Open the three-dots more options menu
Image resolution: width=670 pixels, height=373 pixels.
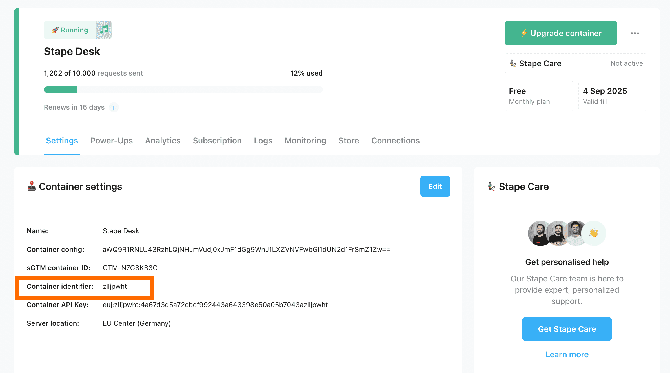(x=635, y=33)
